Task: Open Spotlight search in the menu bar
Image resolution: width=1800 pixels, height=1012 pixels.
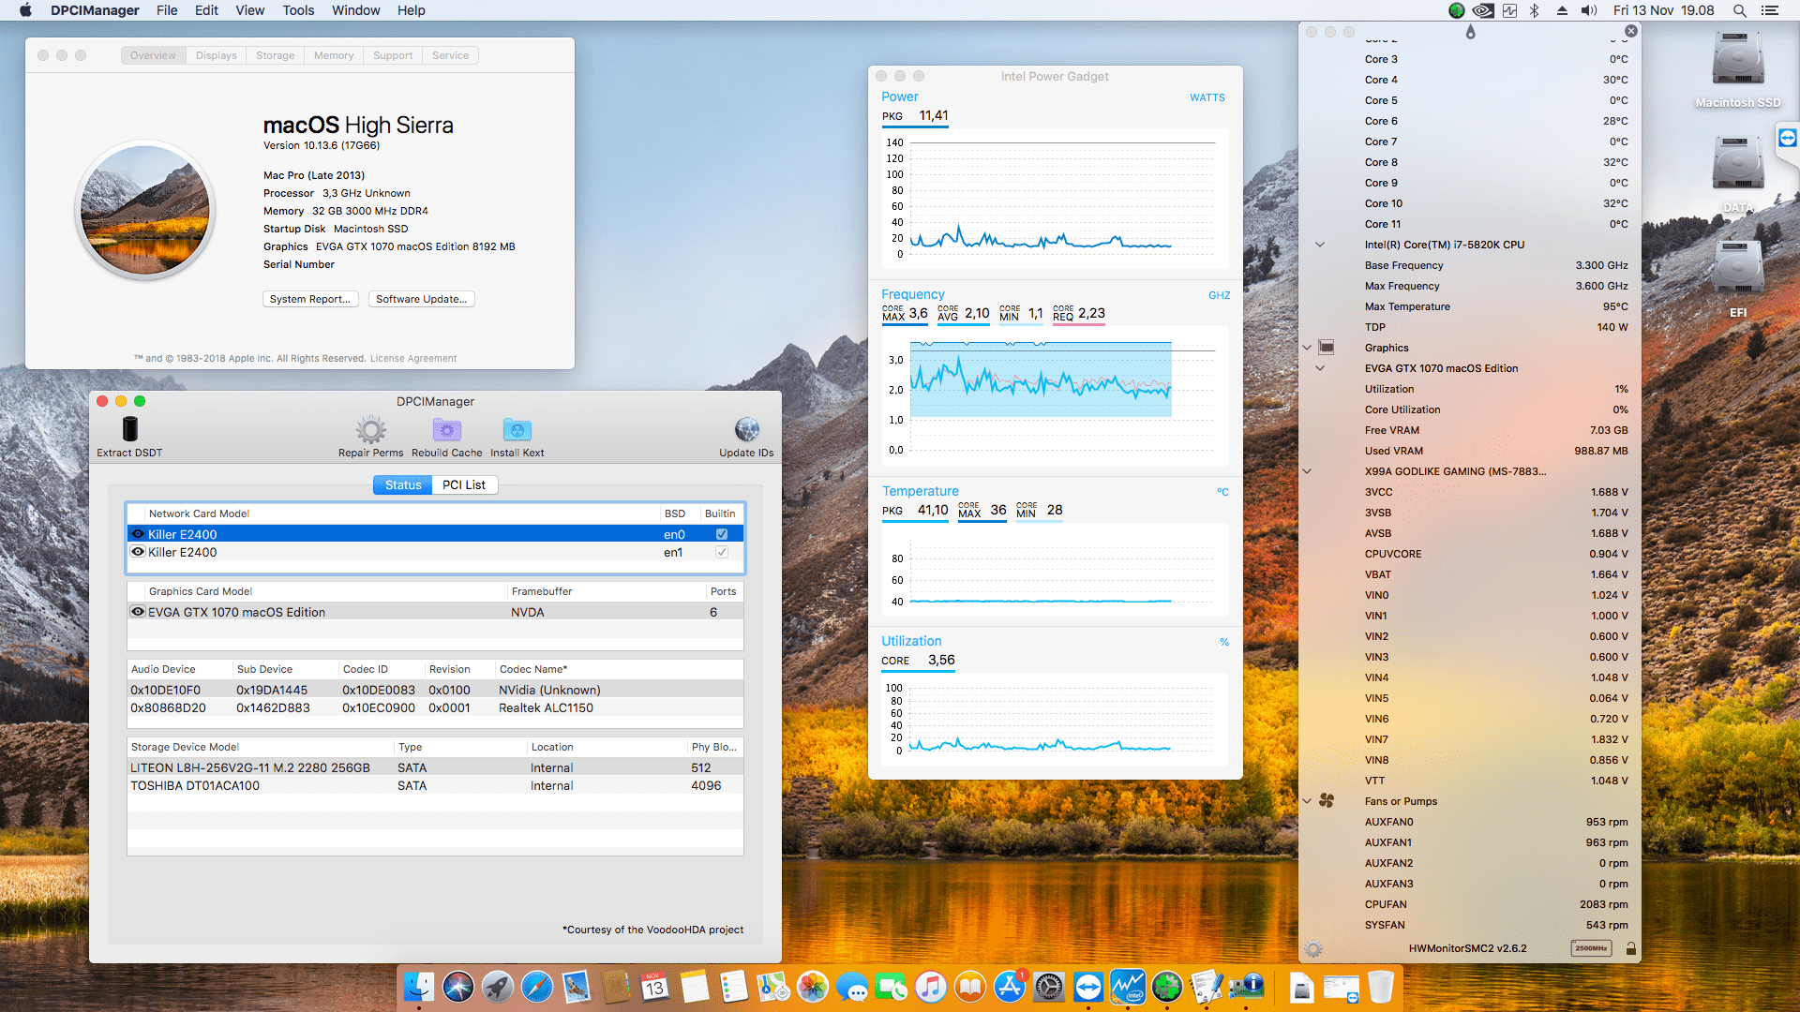Action: pyautogui.click(x=1739, y=10)
